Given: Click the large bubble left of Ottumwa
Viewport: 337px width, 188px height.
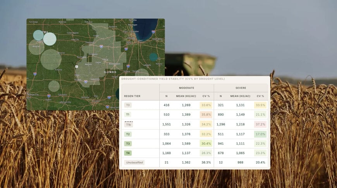Looking at the screenshot, I should point(51,60).
